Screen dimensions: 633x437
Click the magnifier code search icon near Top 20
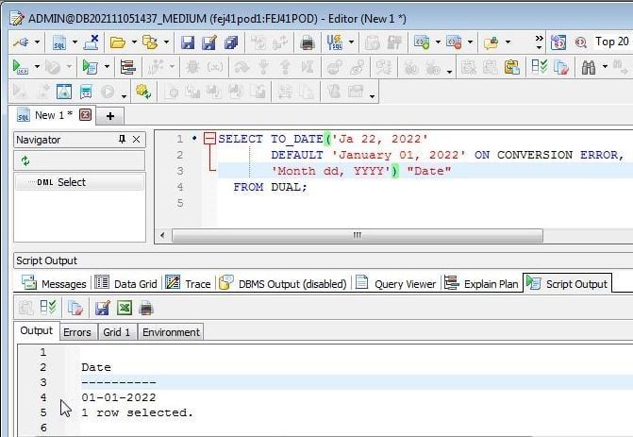click(x=580, y=42)
